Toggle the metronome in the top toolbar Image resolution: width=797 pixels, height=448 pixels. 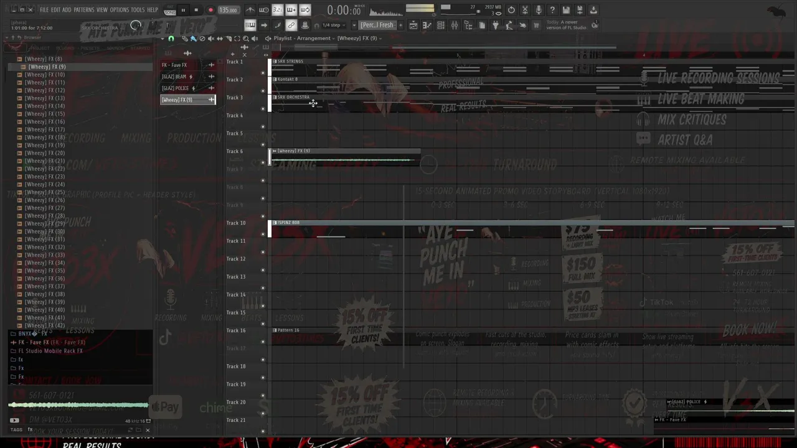pos(250,10)
